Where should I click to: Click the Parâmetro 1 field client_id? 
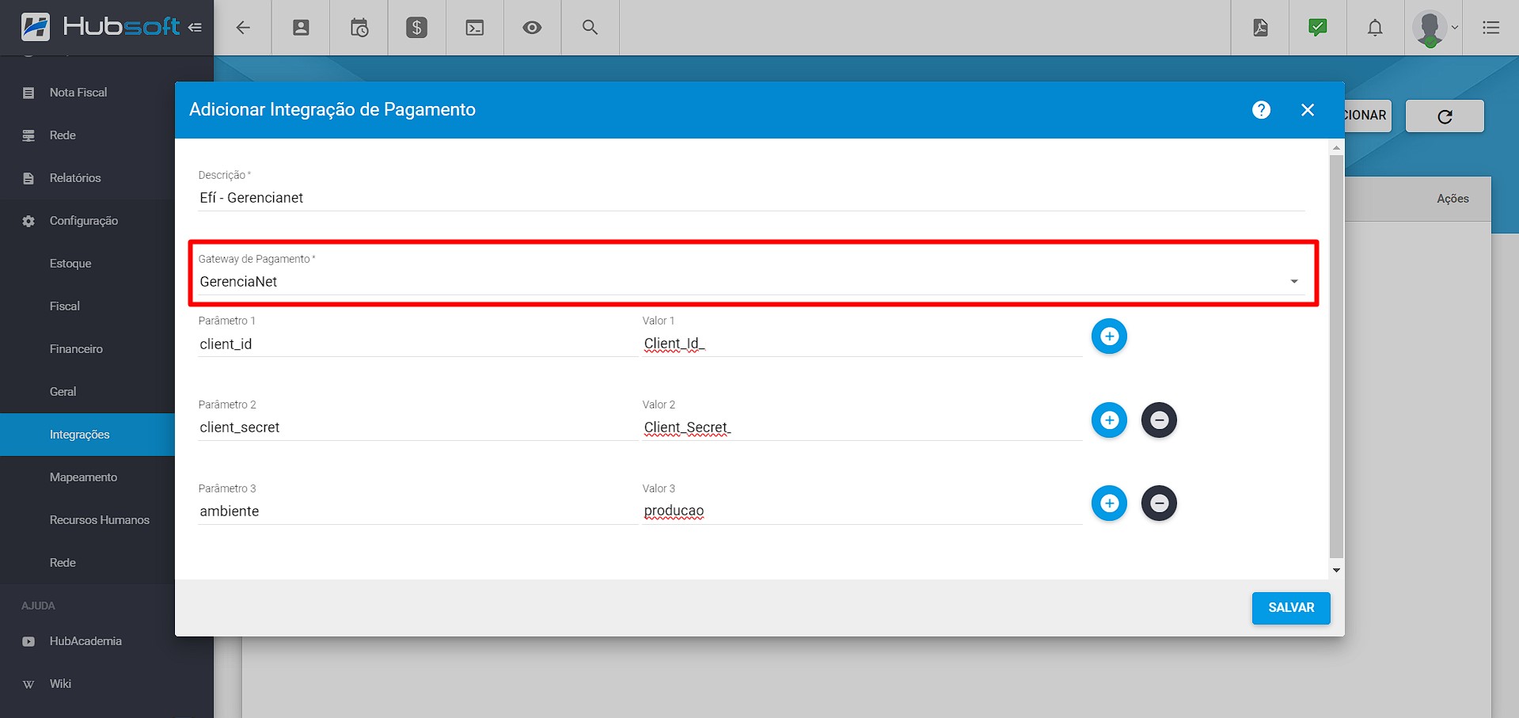tap(417, 344)
